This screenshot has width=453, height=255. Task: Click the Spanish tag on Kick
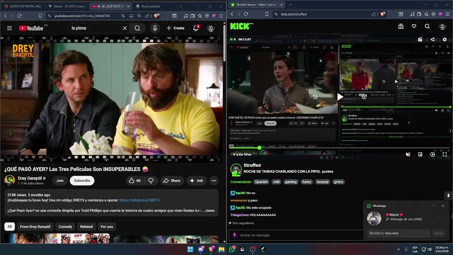pyautogui.click(x=261, y=182)
